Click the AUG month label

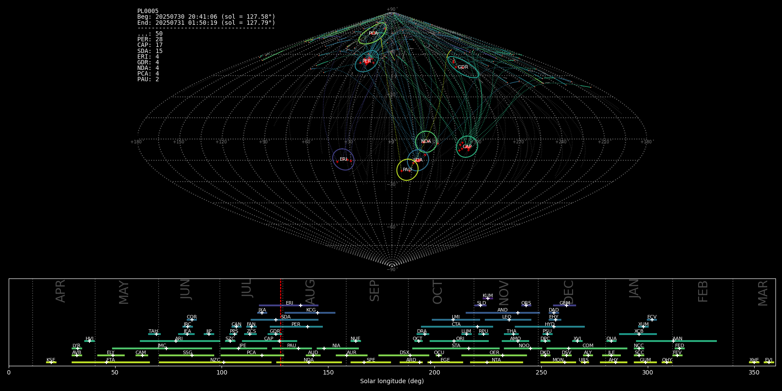point(310,291)
